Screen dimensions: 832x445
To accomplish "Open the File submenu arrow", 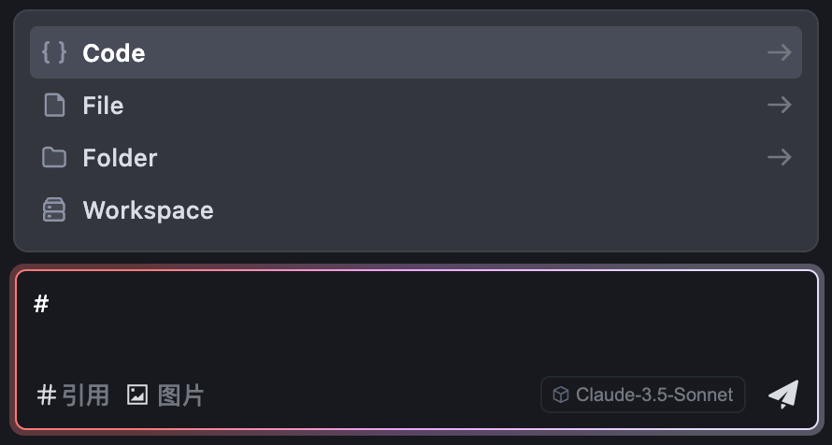I will click(x=780, y=105).
